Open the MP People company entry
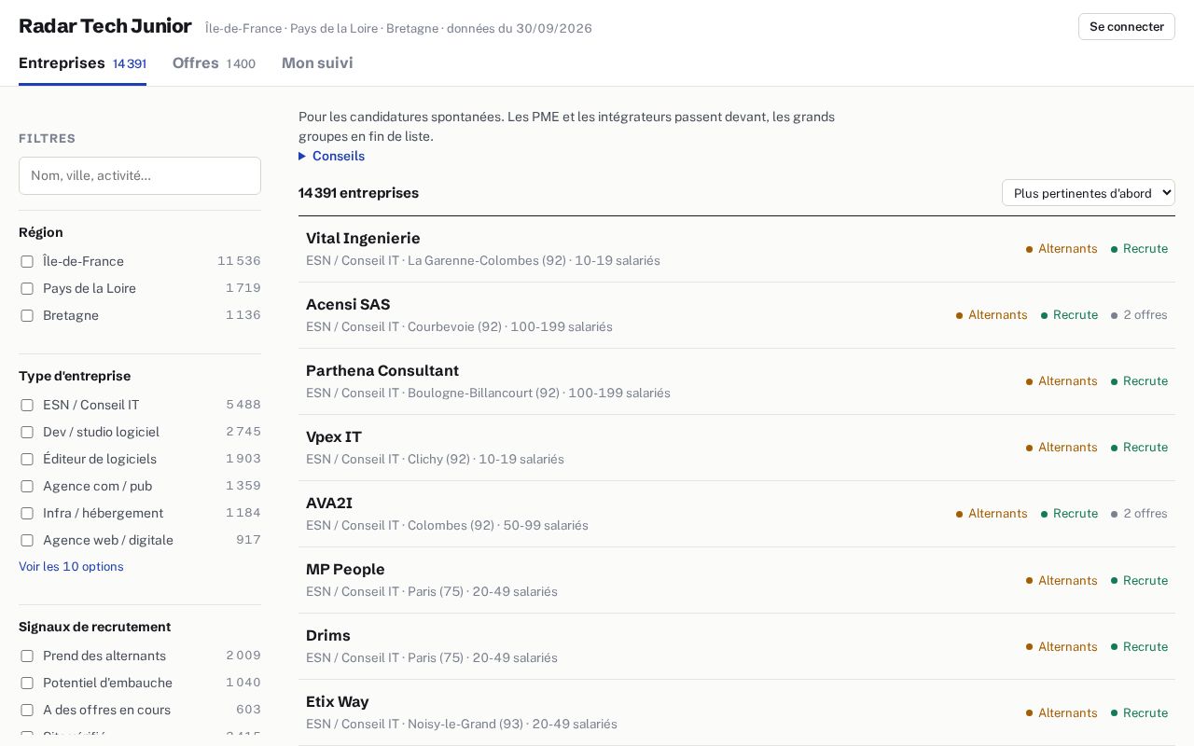The height and width of the screenshot is (746, 1194). (737, 580)
